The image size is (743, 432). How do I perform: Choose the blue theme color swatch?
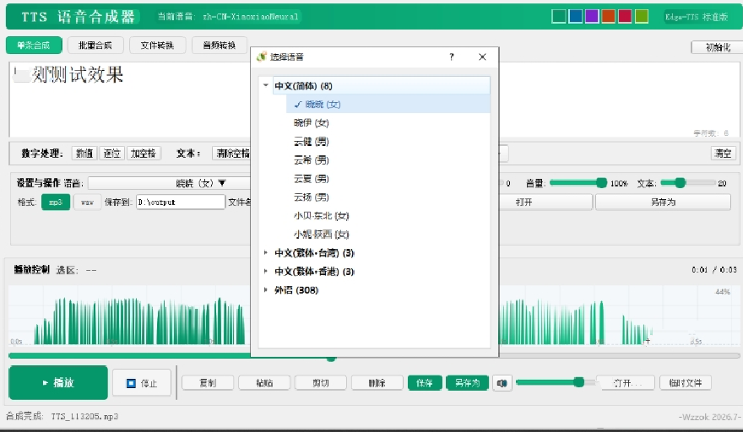click(575, 17)
